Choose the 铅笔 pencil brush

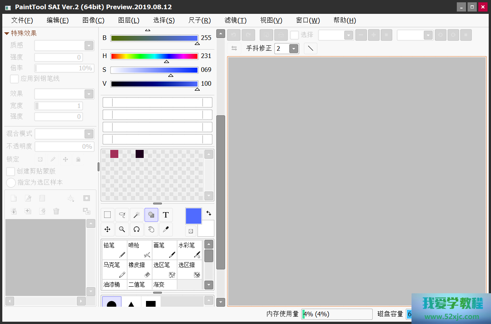tap(114, 250)
